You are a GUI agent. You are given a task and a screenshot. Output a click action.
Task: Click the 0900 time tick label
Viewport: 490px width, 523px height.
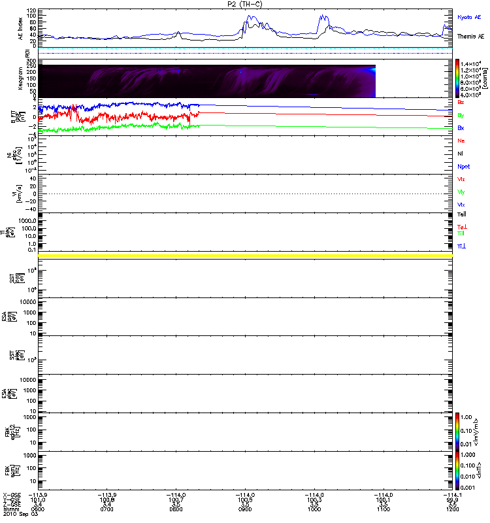[245, 509]
